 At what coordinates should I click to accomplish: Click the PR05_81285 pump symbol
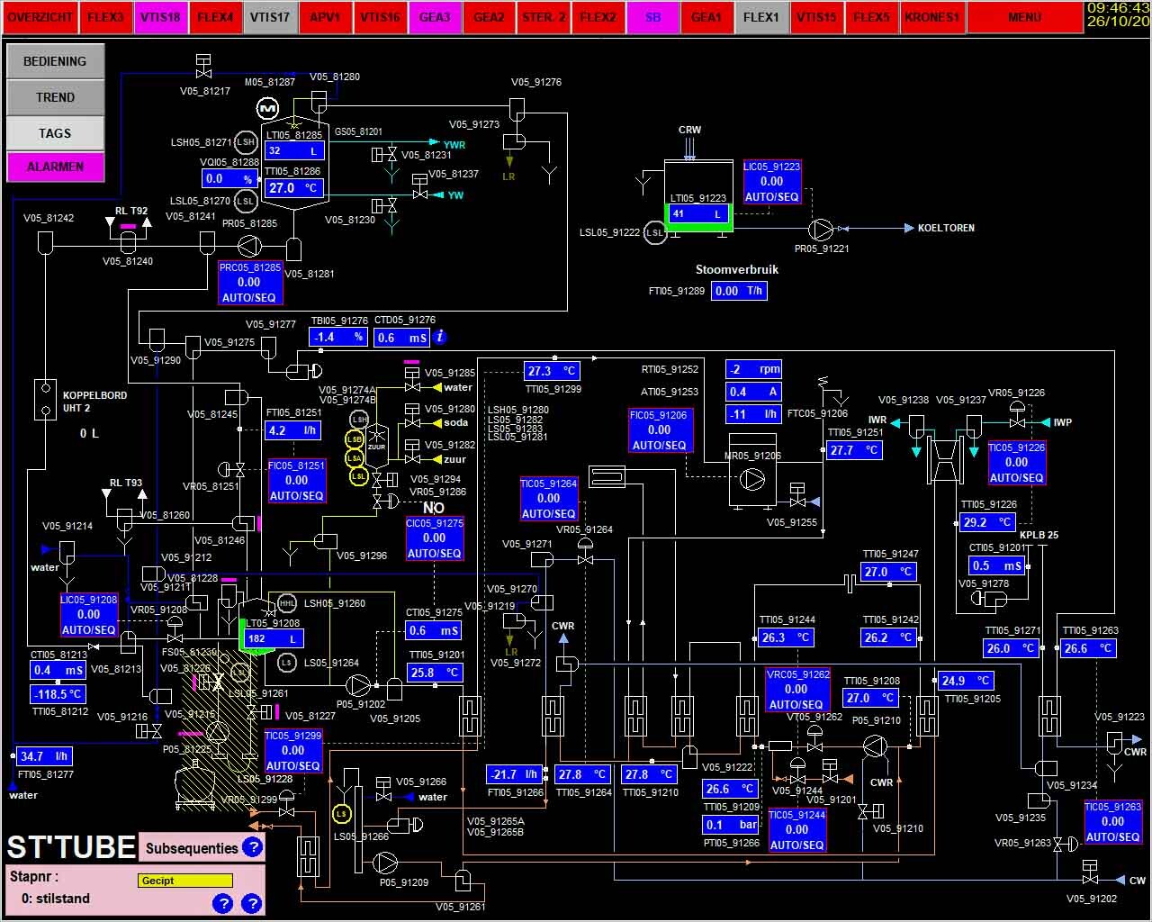tap(249, 245)
